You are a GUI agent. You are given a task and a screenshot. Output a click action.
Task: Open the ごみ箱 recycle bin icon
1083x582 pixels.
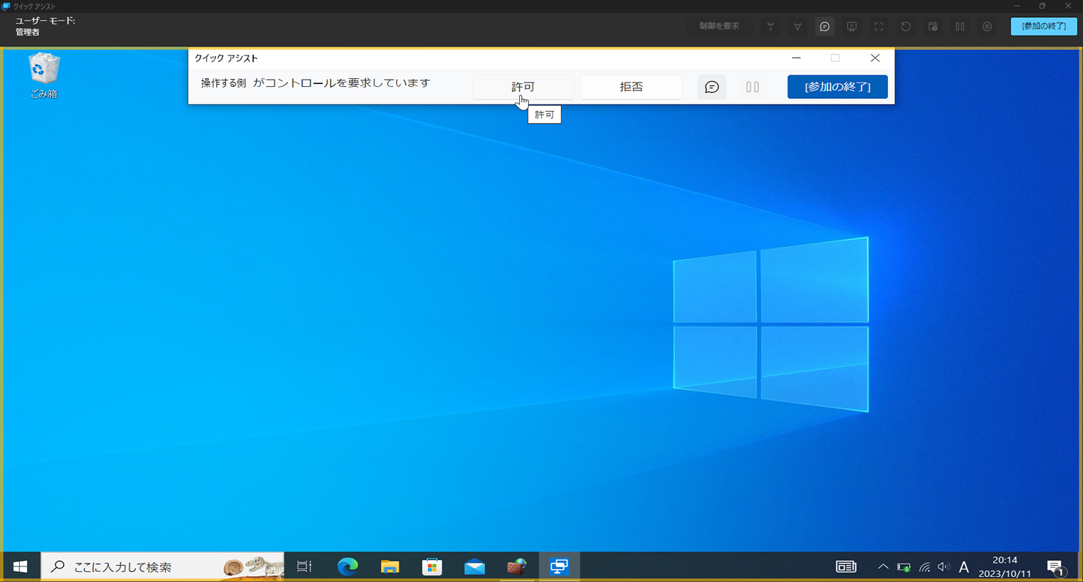coord(43,75)
